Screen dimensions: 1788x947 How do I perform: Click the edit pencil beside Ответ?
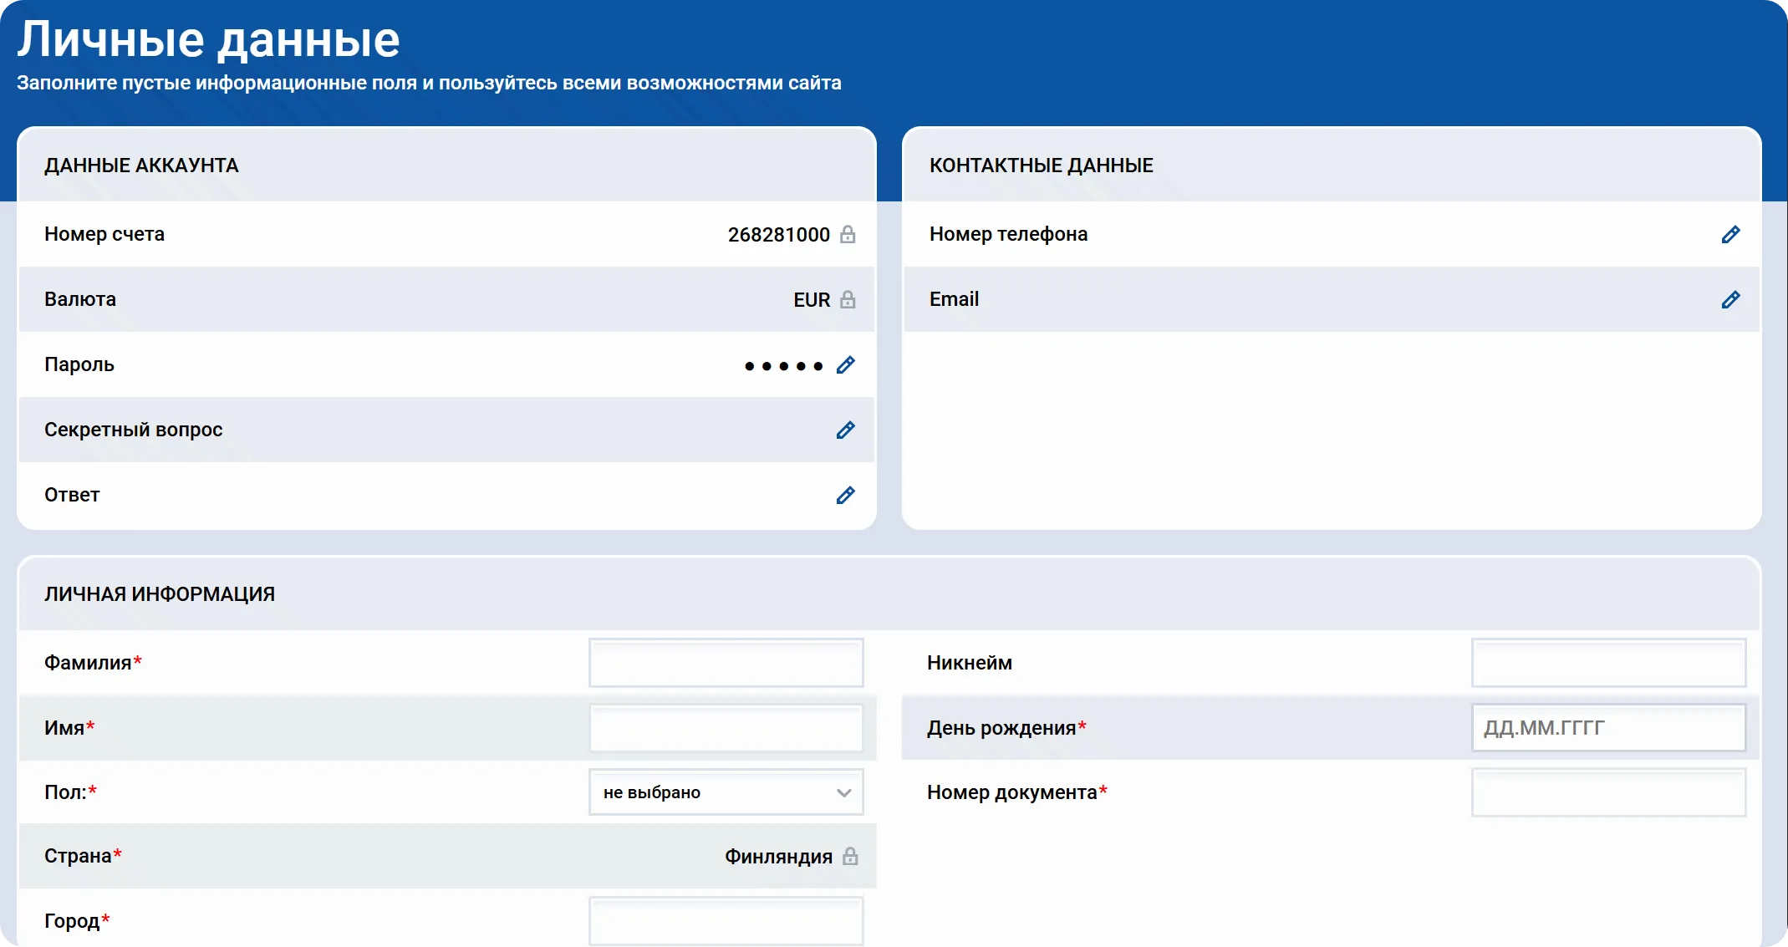coord(846,495)
